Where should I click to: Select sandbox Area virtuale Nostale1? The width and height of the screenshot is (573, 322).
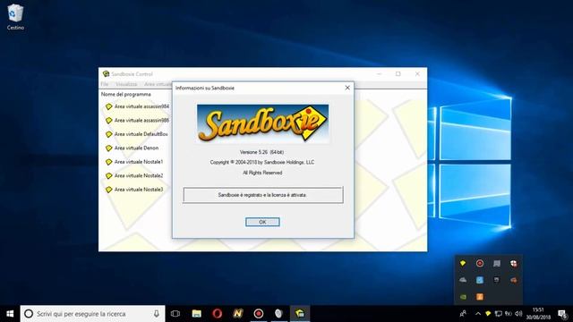coord(134,162)
